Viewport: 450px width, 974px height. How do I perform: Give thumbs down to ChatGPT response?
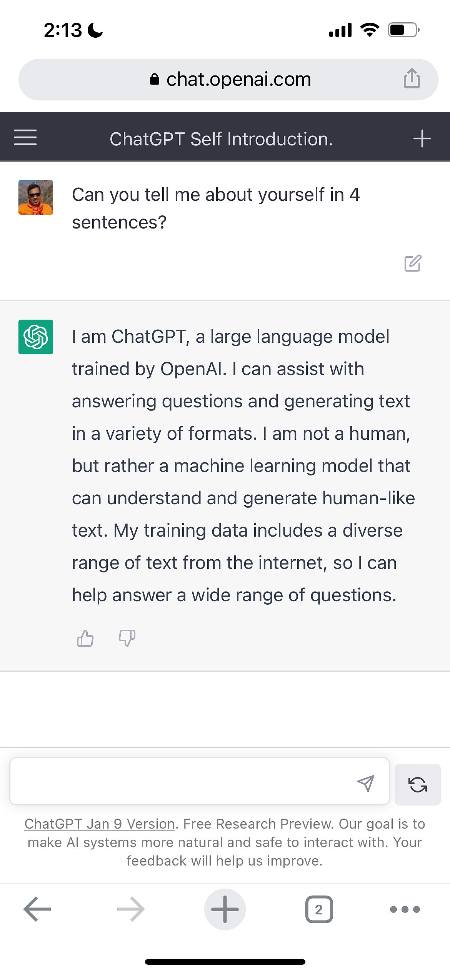pos(127,638)
